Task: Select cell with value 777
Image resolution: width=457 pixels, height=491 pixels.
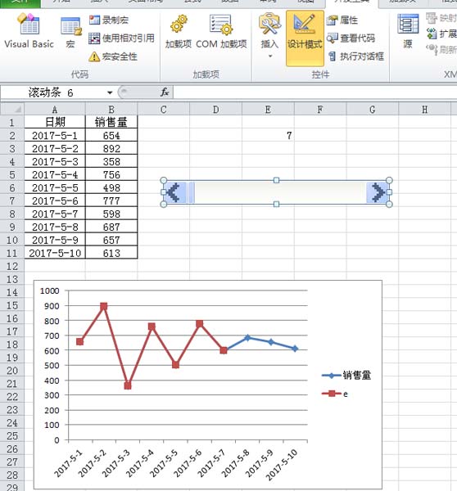Action: coord(111,200)
